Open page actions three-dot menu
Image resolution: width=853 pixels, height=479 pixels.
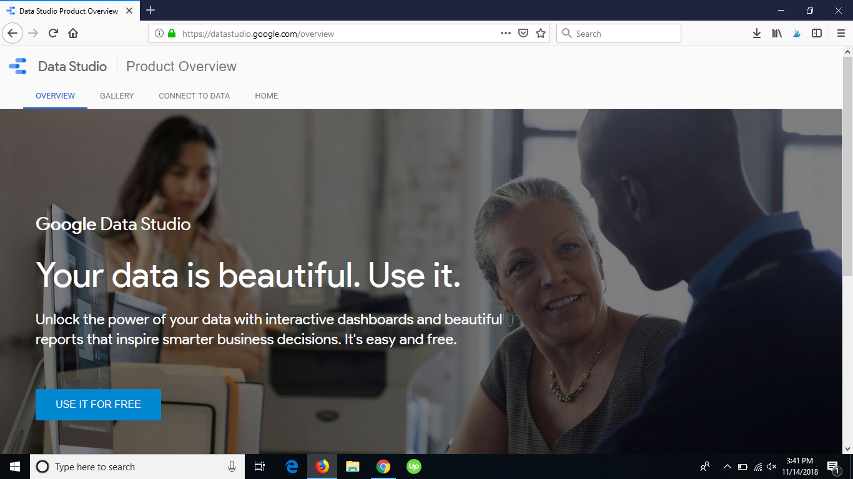pyautogui.click(x=506, y=34)
